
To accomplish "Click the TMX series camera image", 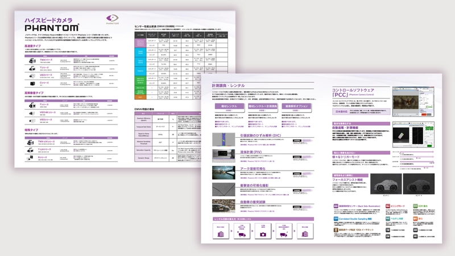I will [x=32, y=61].
